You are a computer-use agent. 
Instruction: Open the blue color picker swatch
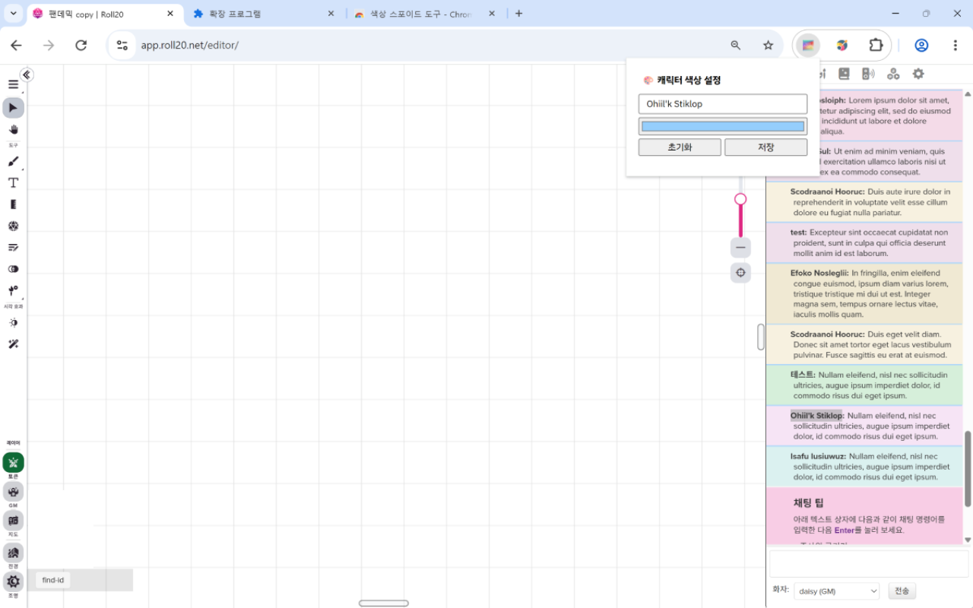point(723,127)
